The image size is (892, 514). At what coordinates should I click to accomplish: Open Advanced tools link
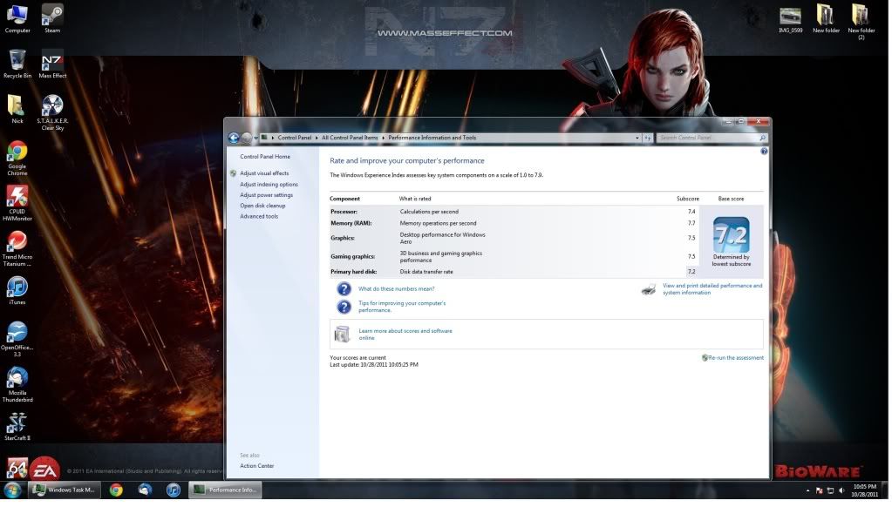point(259,217)
